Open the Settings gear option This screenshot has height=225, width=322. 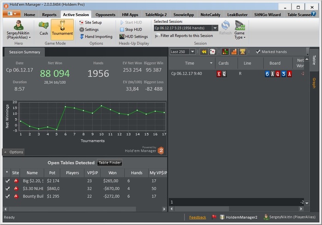tap(89, 29)
